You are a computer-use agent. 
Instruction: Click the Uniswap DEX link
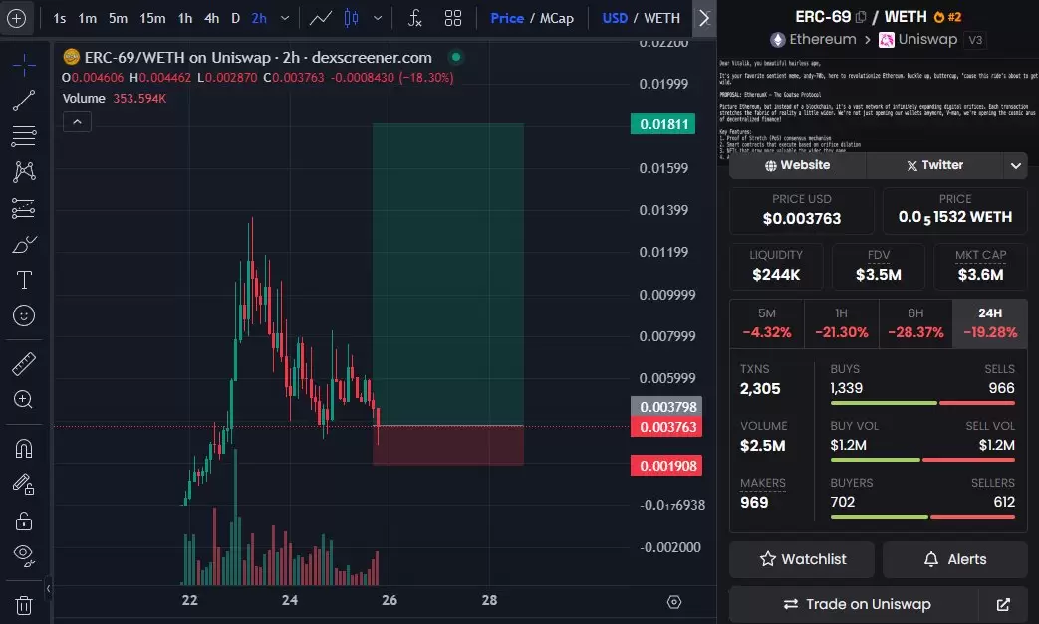point(918,40)
